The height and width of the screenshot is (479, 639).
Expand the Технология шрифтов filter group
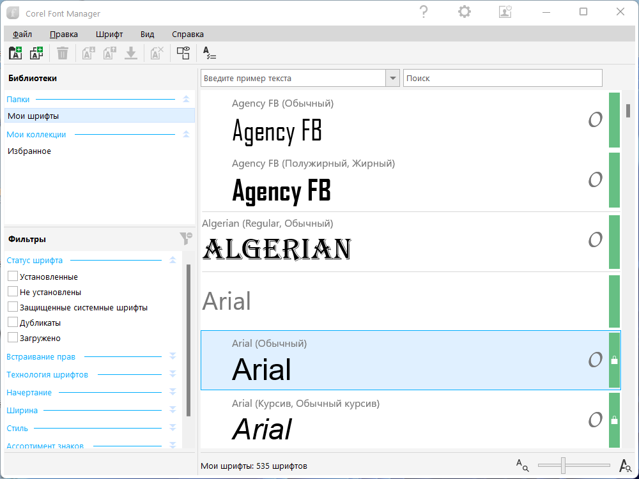pos(173,374)
